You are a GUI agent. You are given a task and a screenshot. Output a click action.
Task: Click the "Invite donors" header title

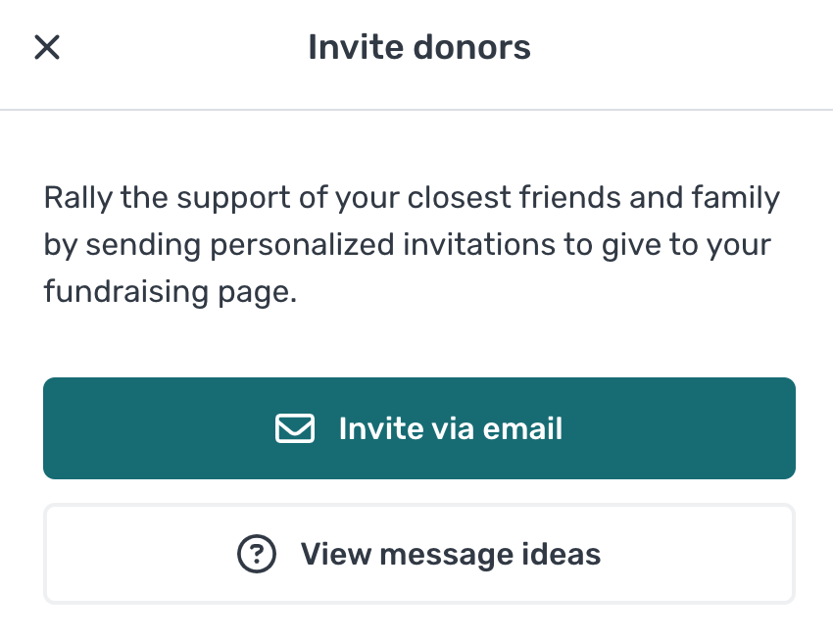coord(418,47)
